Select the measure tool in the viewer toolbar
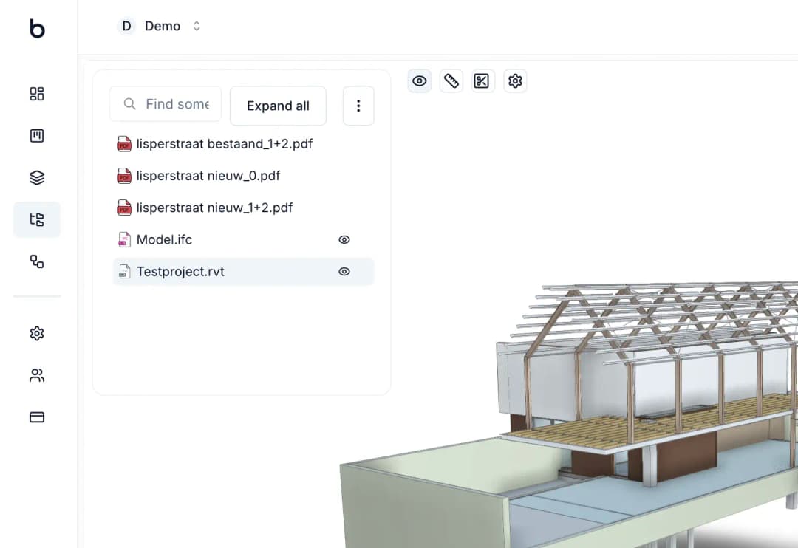This screenshot has width=798, height=548. click(451, 81)
